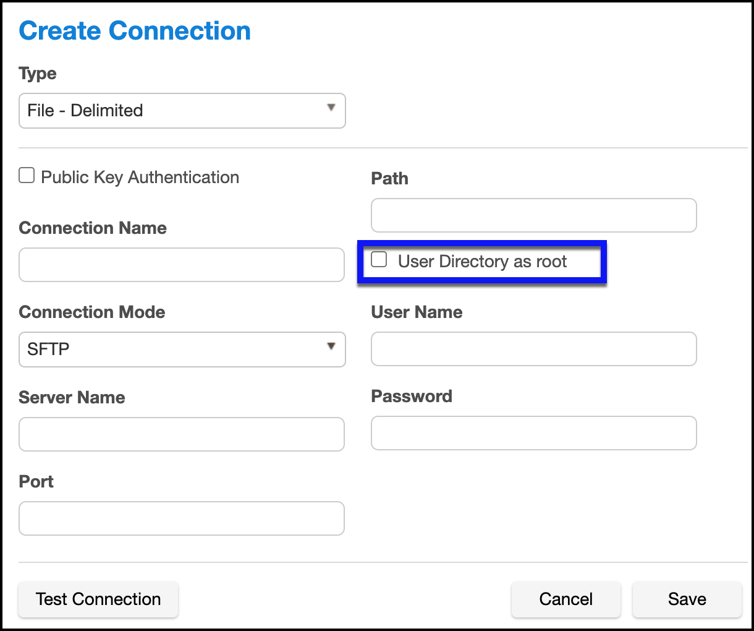This screenshot has width=754, height=631.
Task: Click the Connection Mode field label
Action: pos(92,312)
